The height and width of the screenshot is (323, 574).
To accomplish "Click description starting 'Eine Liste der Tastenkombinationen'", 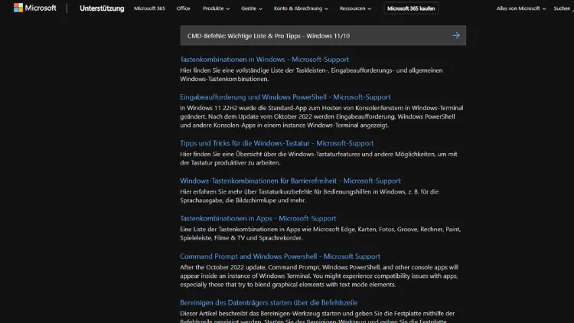I will pos(321,233).
